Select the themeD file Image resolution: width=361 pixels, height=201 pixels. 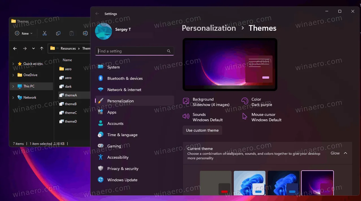(68, 122)
